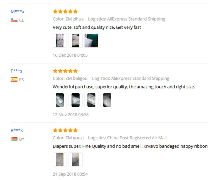The width and height of the screenshot is (208, 180).
Task: Open third photo in F***s's review
Action: click(91, 100)
